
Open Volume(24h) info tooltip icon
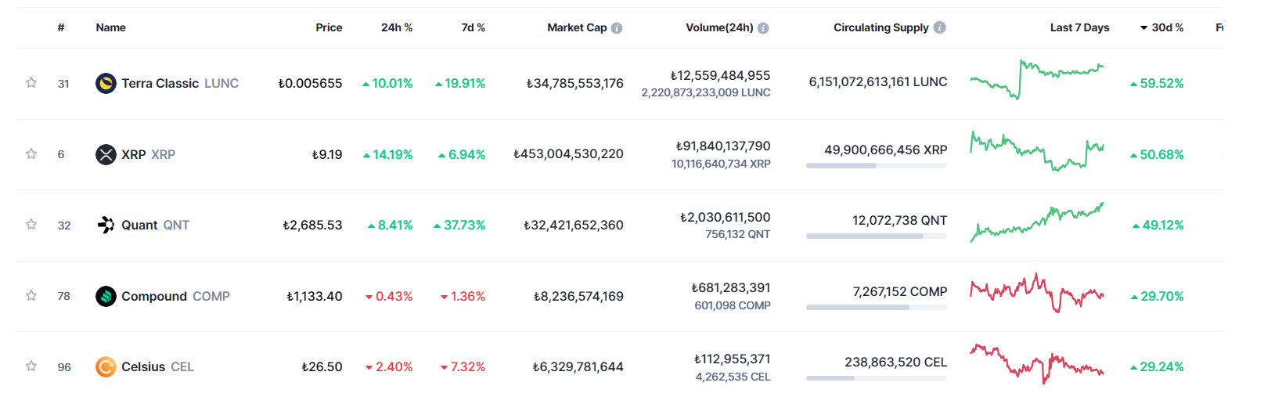[763, 28]
